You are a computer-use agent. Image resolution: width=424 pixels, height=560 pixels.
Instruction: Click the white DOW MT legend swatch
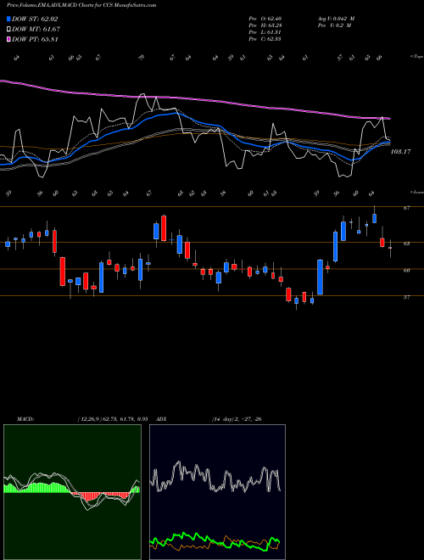pos(8,30)
